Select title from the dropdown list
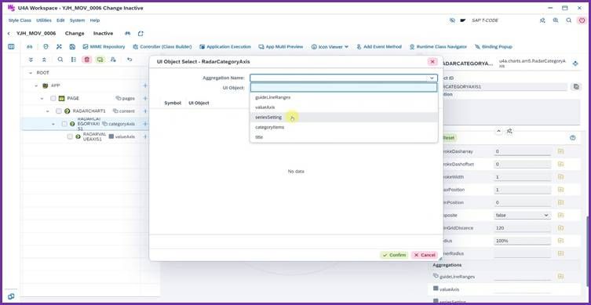Image resolution: width=591 pixels, height=305 pixels. [344, 137]
